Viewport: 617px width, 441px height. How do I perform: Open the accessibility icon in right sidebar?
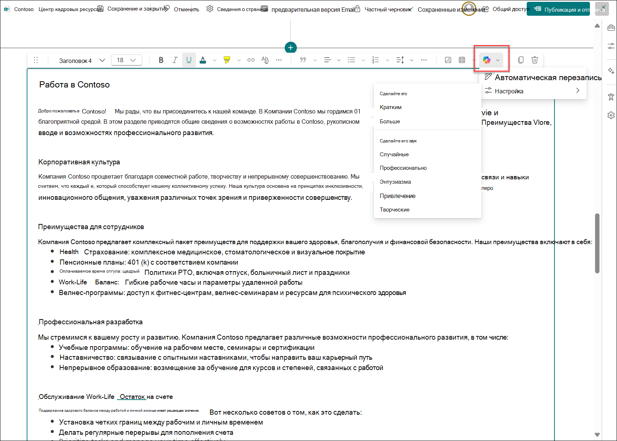tap(611, 97)
